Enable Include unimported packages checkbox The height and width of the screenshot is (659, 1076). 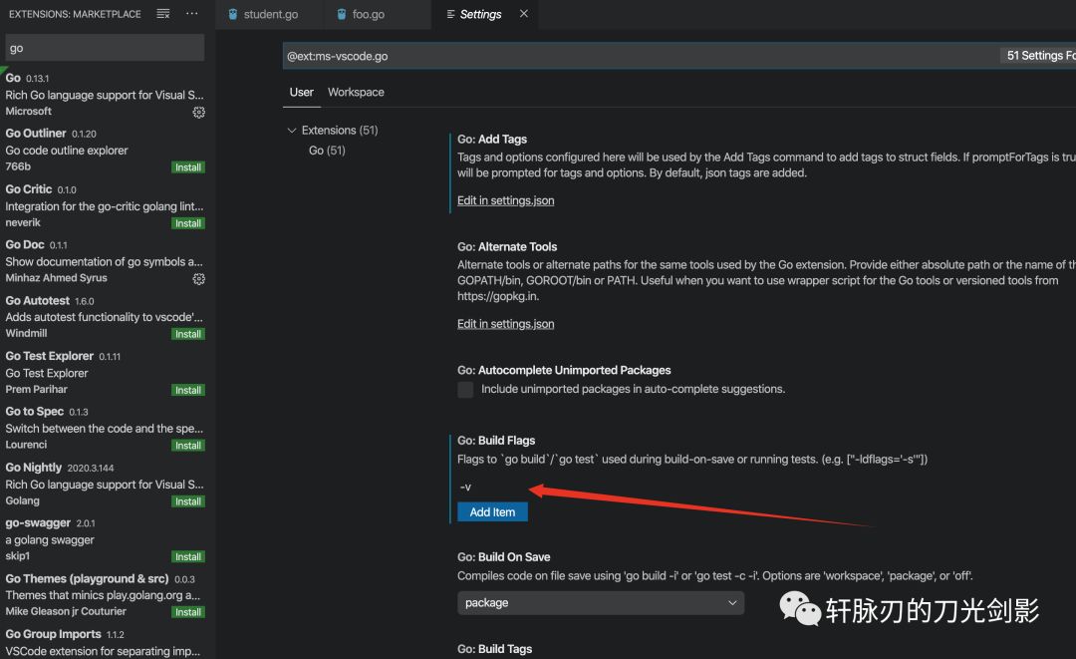coord(465,390)
